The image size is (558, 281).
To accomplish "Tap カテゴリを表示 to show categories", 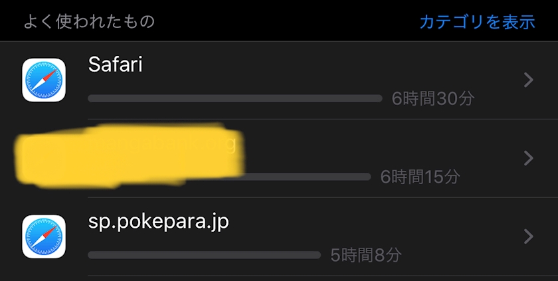I will (477, 22).
